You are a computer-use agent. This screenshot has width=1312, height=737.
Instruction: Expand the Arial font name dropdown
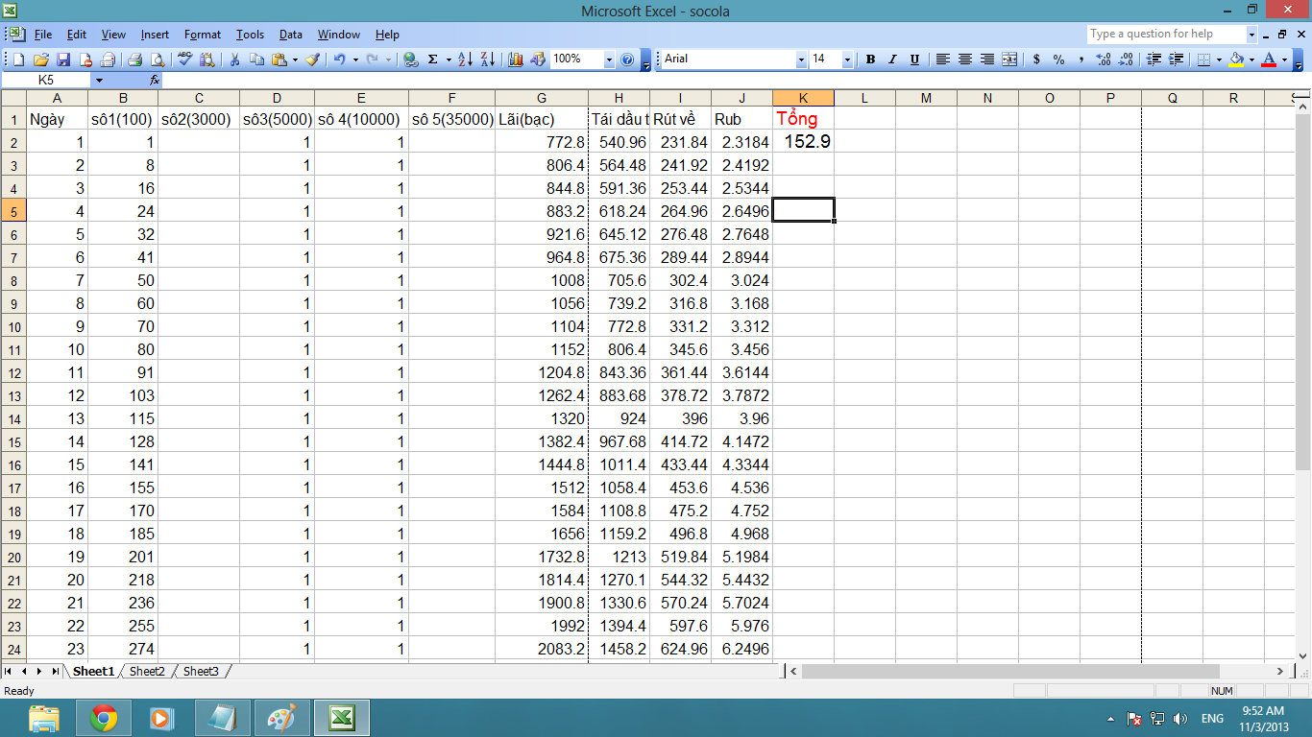point(801,59)
